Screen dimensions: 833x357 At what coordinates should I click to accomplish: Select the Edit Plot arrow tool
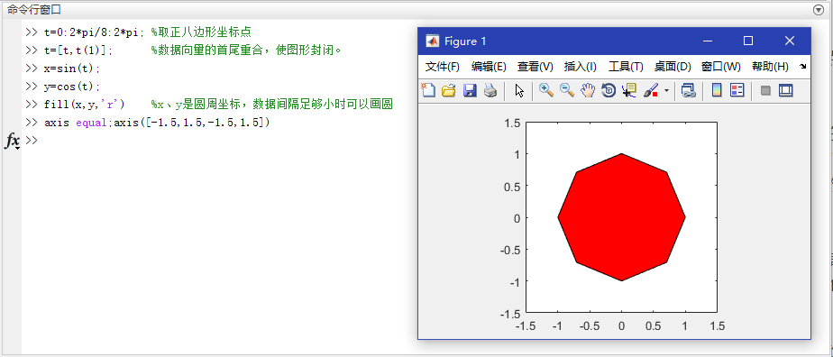tap(519, 90)
